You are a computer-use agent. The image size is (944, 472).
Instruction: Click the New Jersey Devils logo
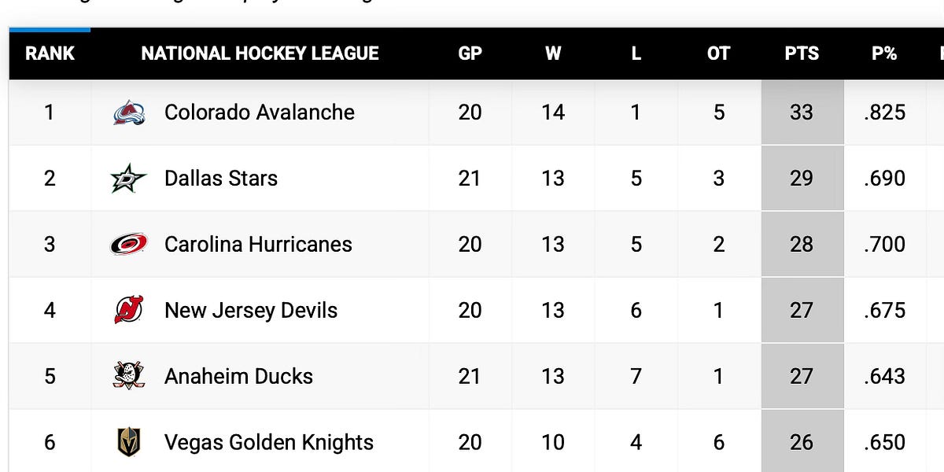pyautogui.click(x=128, y=310)
